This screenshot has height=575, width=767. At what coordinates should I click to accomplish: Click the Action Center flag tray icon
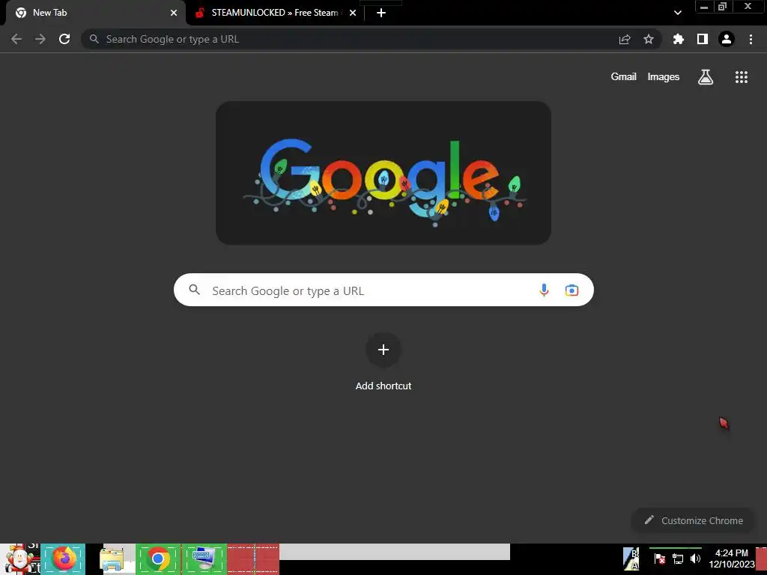pos(660,559)
